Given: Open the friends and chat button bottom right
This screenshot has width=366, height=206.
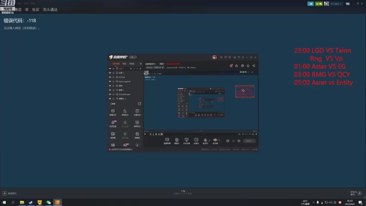Looking at the screenshot, I should 356,193.
